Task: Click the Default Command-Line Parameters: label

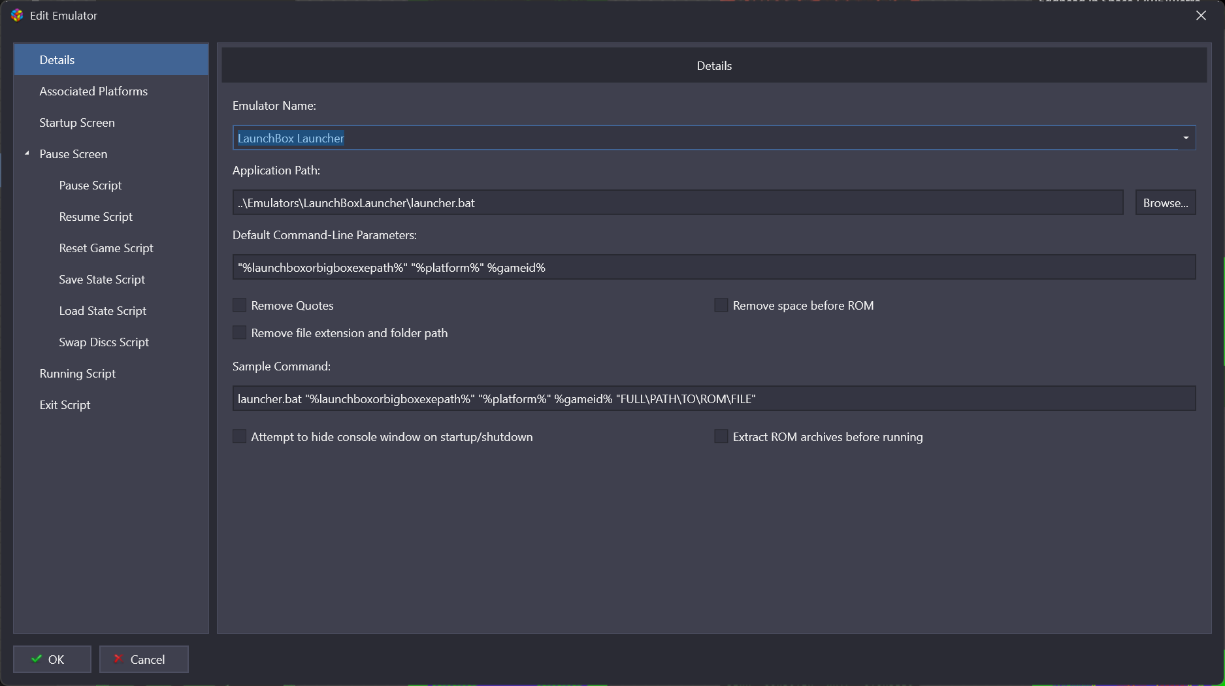Action: 325,235
